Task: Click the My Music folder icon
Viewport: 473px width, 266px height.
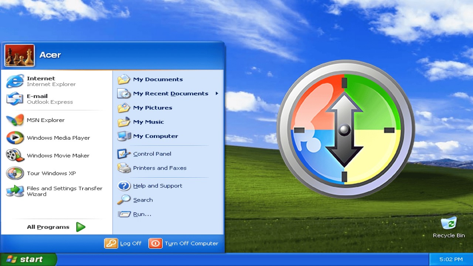Action: [x=124, y=122]
